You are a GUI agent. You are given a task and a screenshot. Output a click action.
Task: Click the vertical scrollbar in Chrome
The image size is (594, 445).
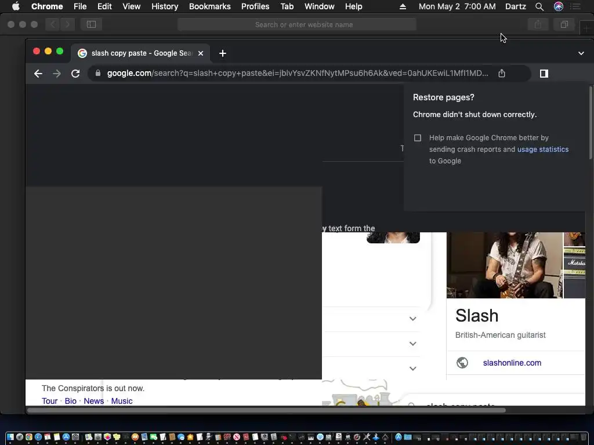[x=591, y=123]
